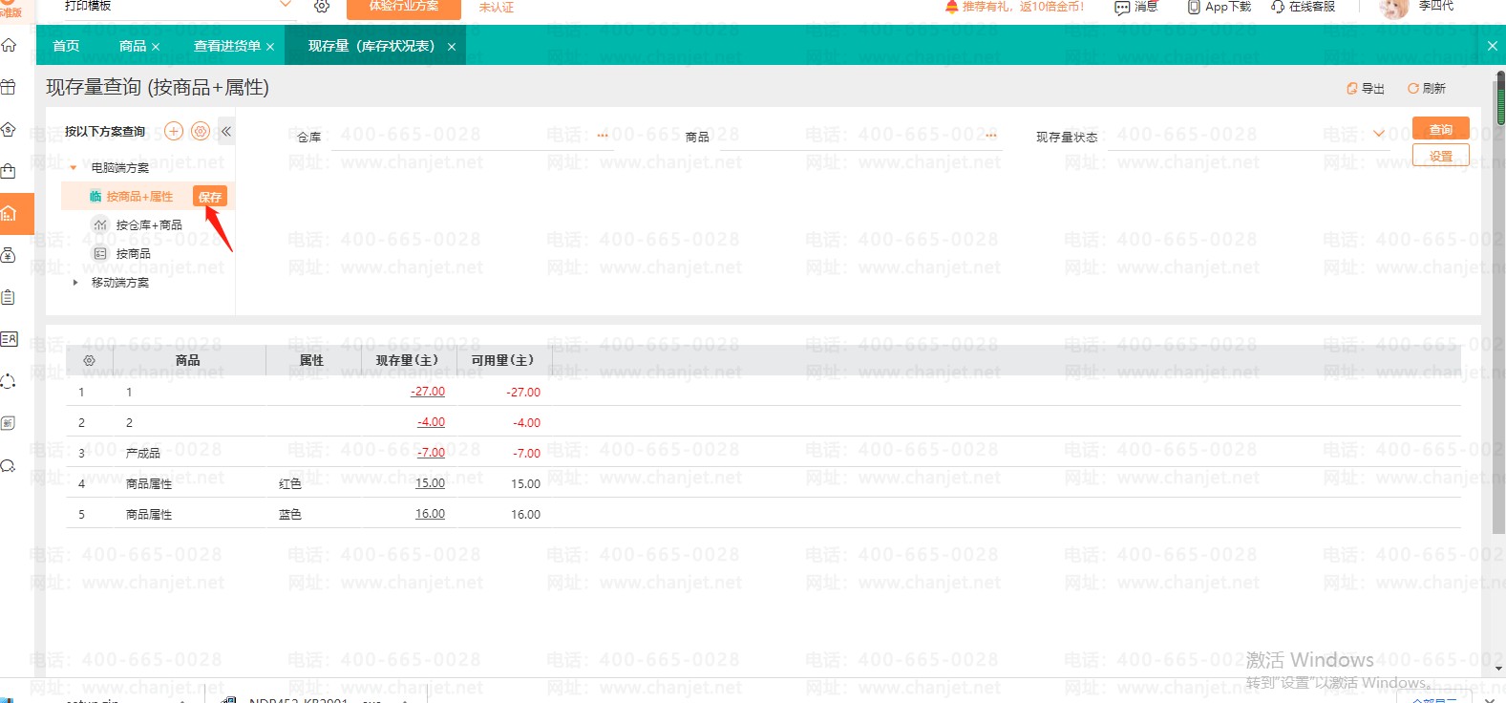Click the 现存量(主) value -27.00
Screen dimensions: 1506x703
point(428,392)
